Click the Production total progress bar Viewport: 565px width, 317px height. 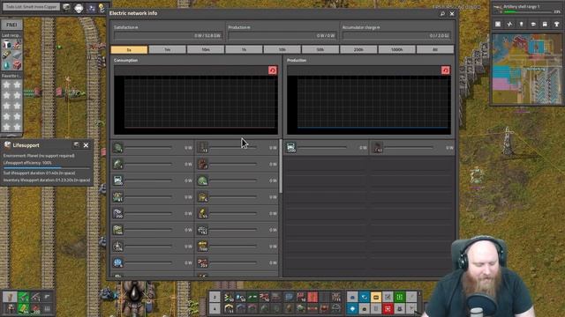click(x=282, y=35)
